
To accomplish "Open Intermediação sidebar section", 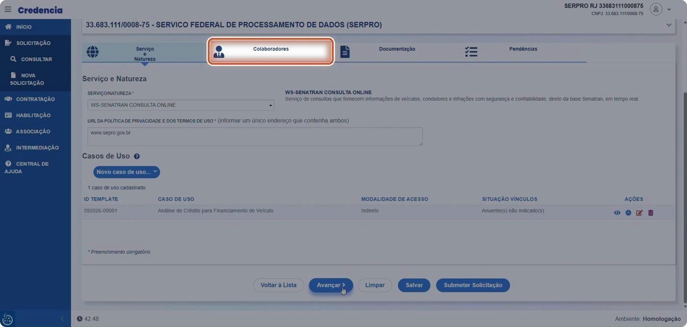I will click(35, 147).
